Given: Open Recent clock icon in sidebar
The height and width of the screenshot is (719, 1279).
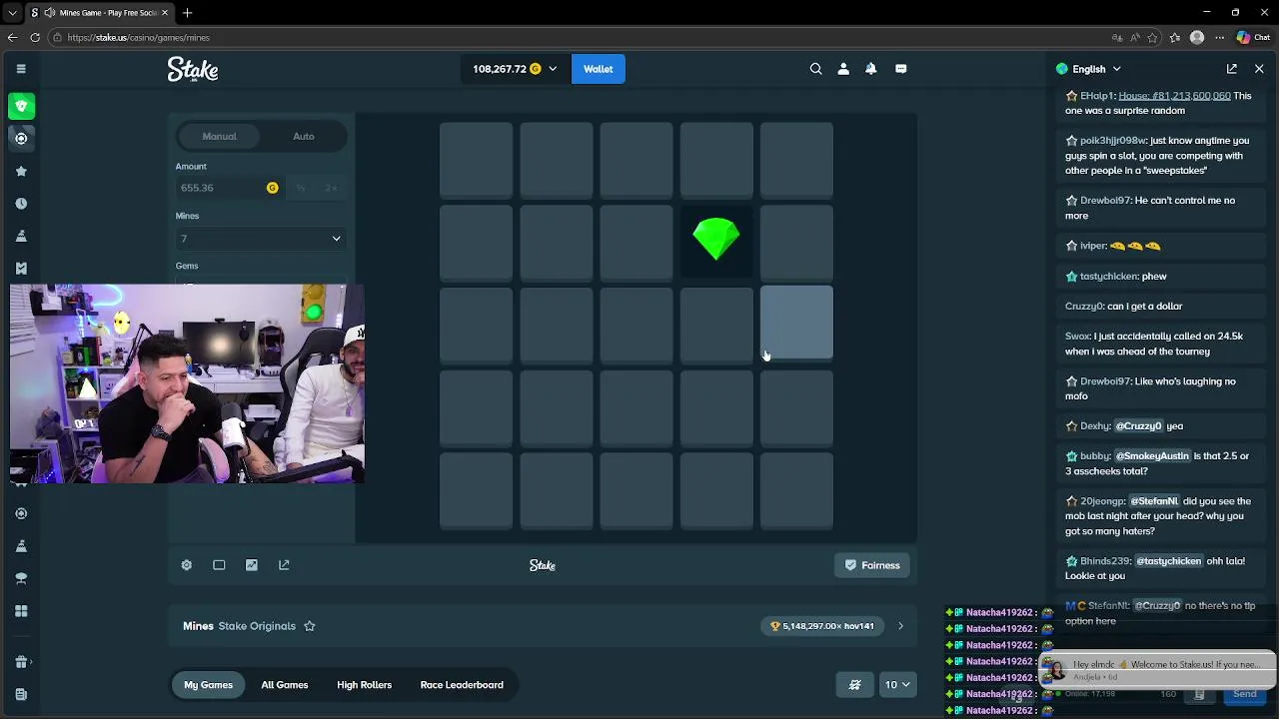Looking at the screenshot, I should pos(21,204).
